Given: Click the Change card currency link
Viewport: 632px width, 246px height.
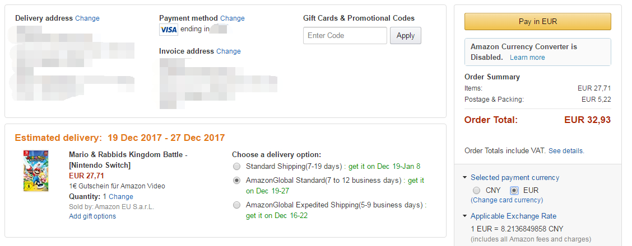Looking at the screenshot, I should pos(506,200).
